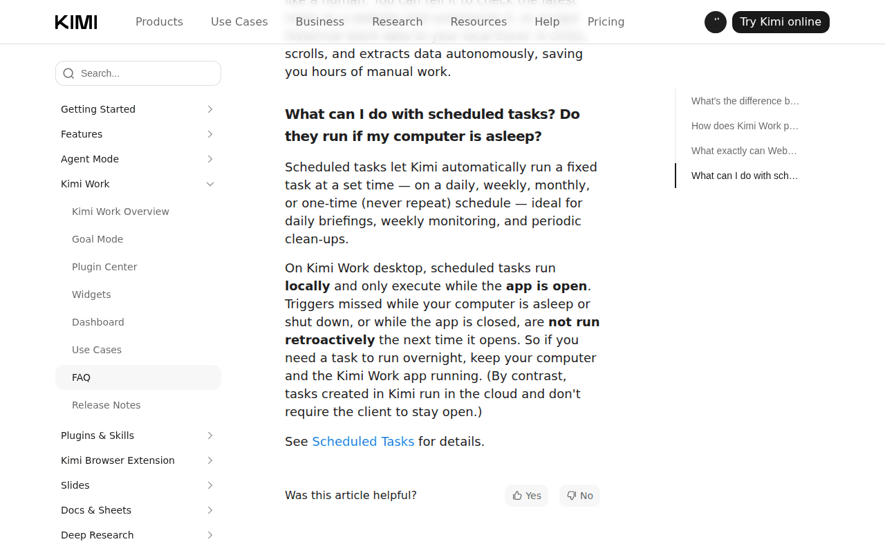Click Agent Mode sidebar label
This screenshot has height=553, width=885.
[90, 159]
